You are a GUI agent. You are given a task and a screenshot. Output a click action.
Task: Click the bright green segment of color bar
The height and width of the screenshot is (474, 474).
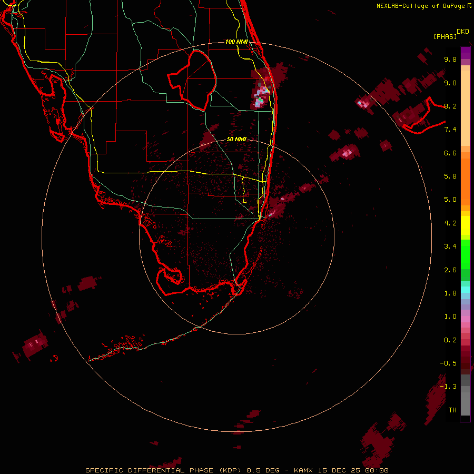coord(465,254)
